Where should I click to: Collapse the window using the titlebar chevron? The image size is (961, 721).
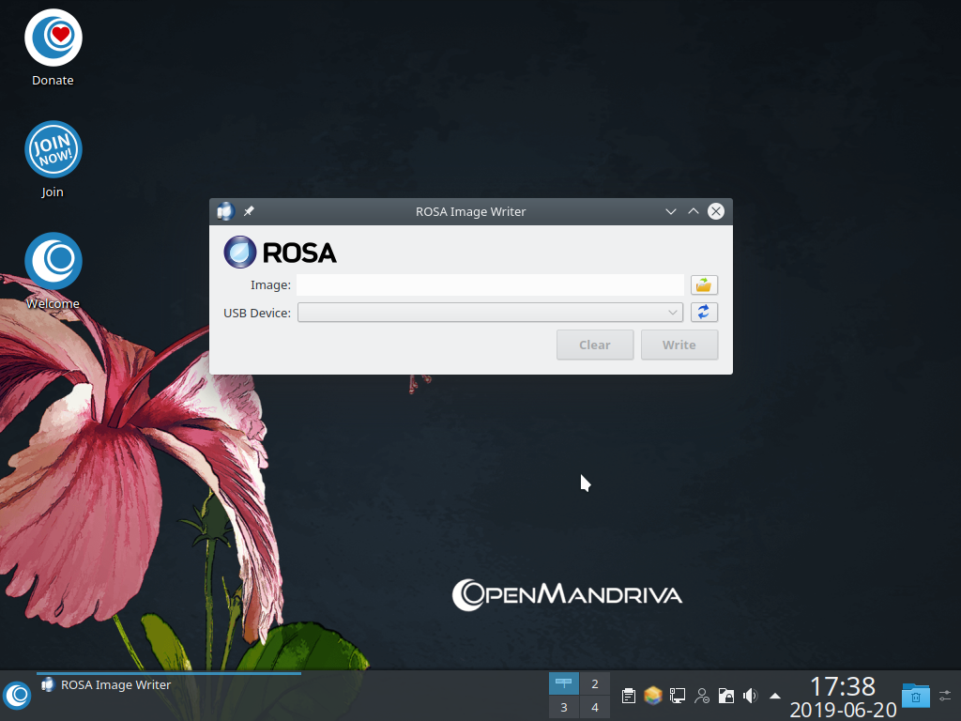click(x=670, y=211)
